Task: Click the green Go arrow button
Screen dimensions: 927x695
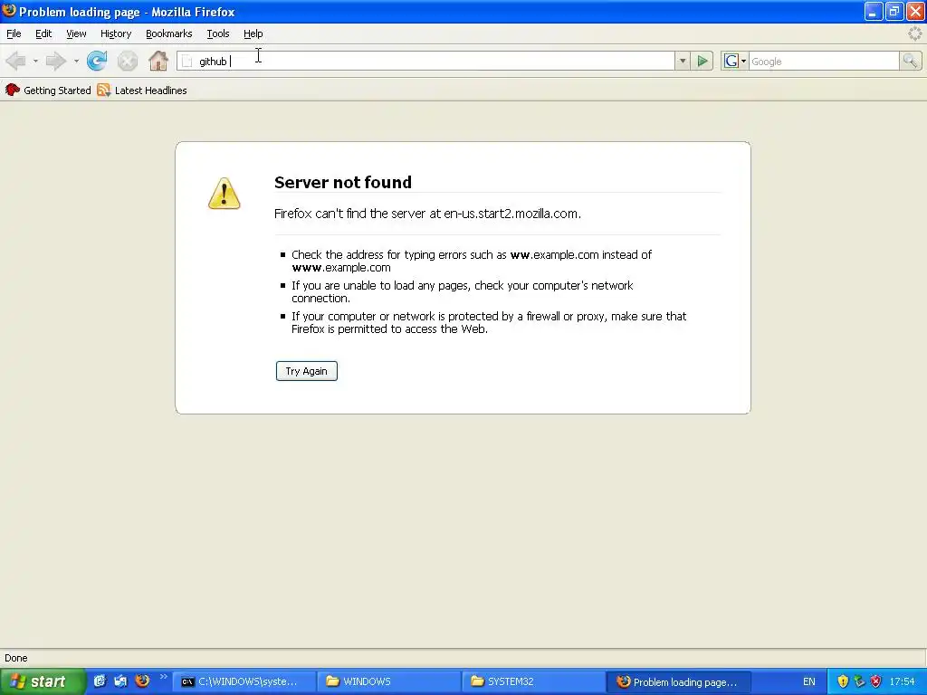Action: (702, 61)
